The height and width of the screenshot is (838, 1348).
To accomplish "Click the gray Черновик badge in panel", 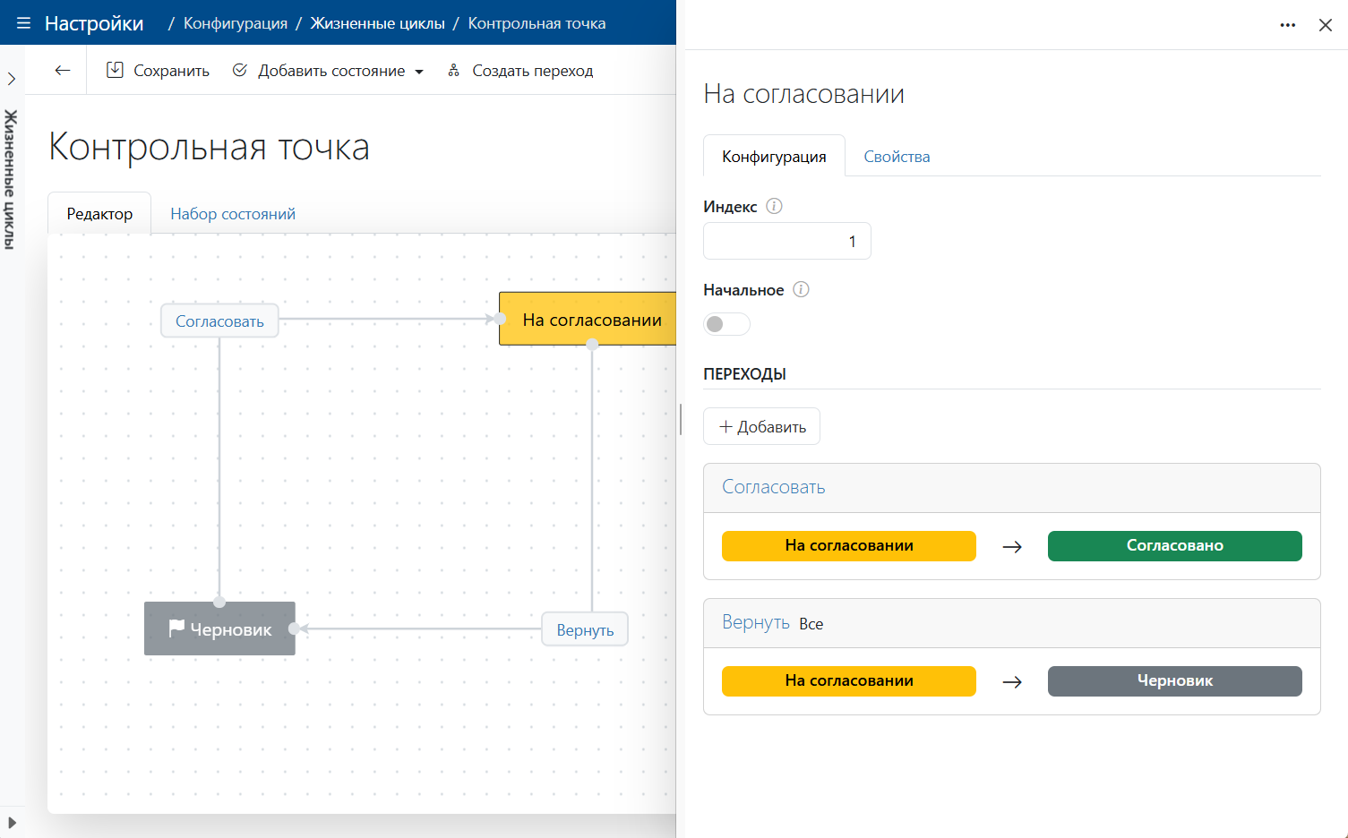I will pos(1175,681).
